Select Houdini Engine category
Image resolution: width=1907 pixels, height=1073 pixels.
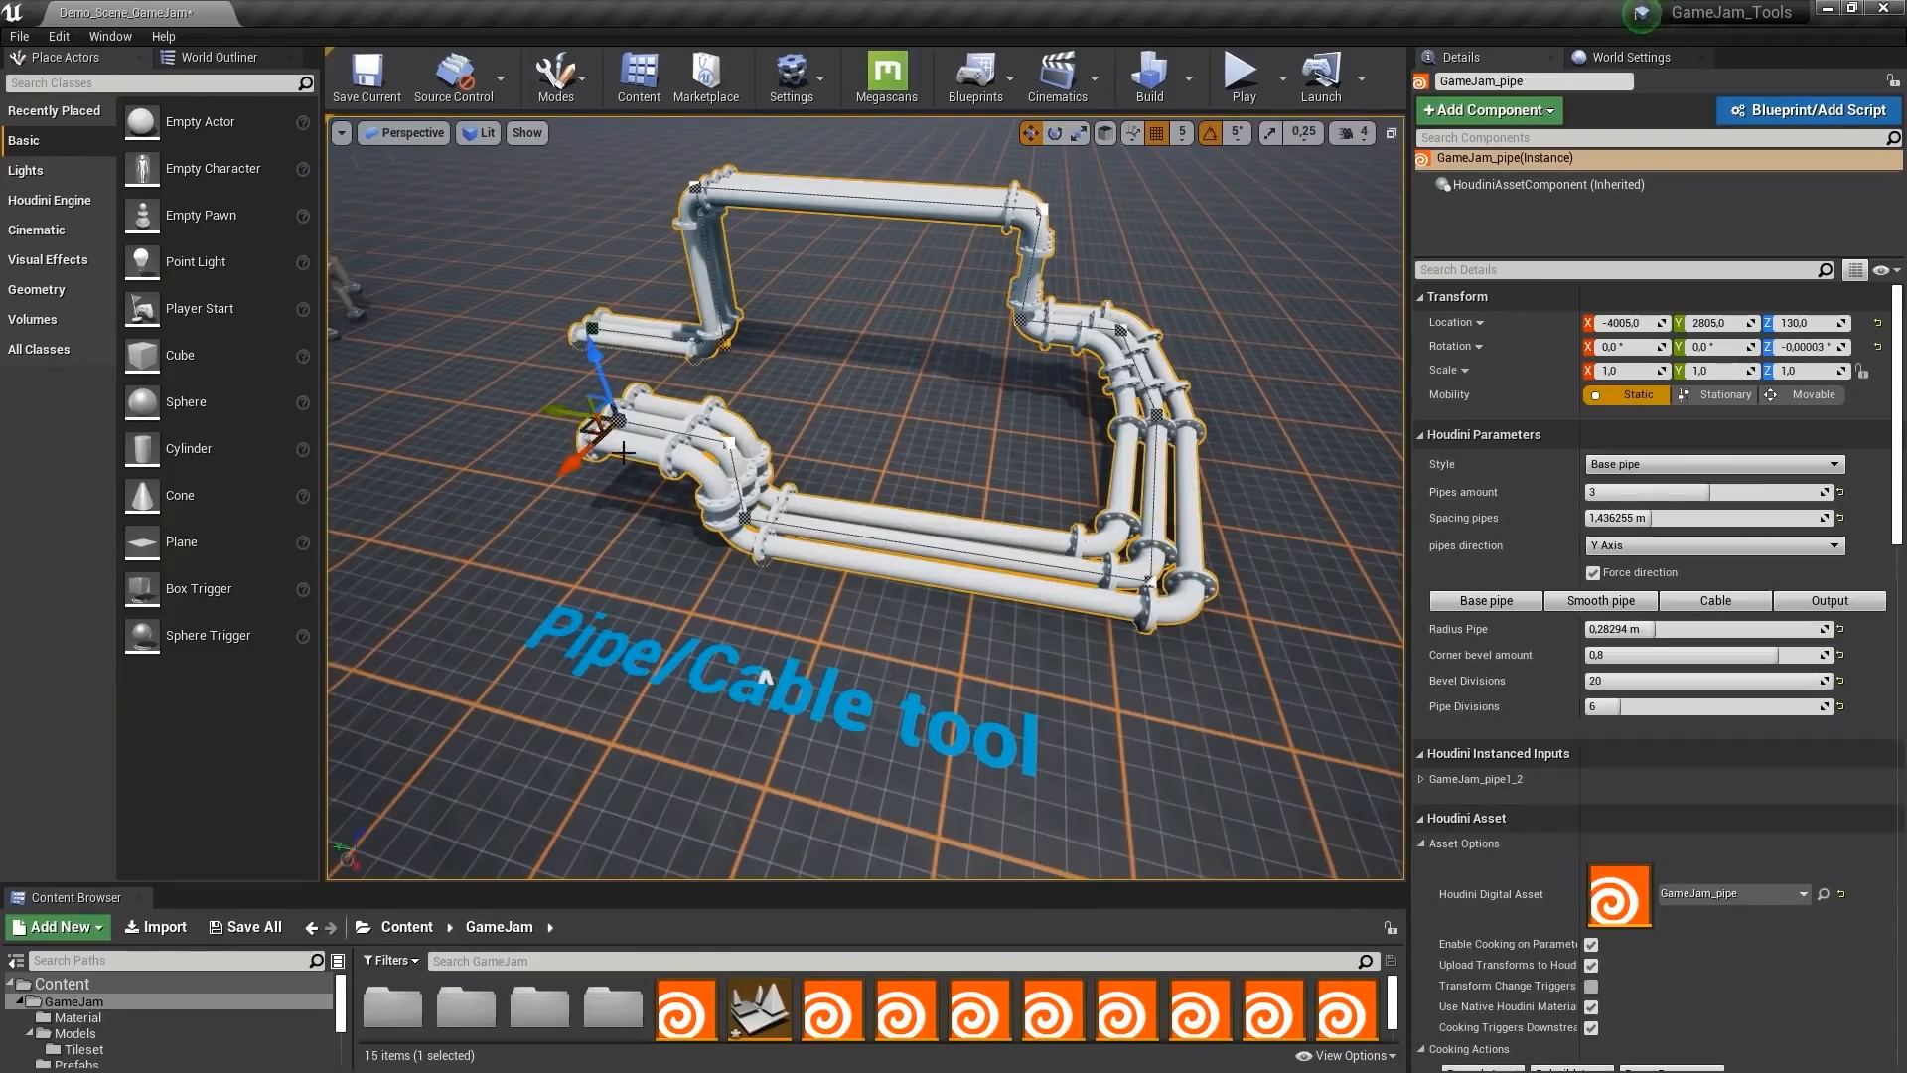tap(50, 201)
